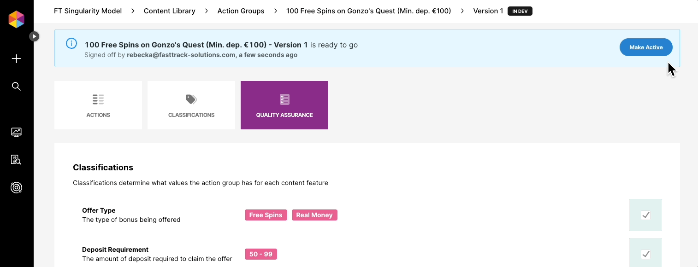Viewport: 698px width, 267px height.
Task: Open the data inspect sidebar icon
Action: (x=16, y=160)
